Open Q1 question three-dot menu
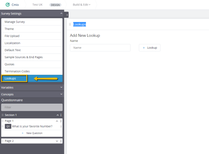209x154 pixels. point(61,126)
